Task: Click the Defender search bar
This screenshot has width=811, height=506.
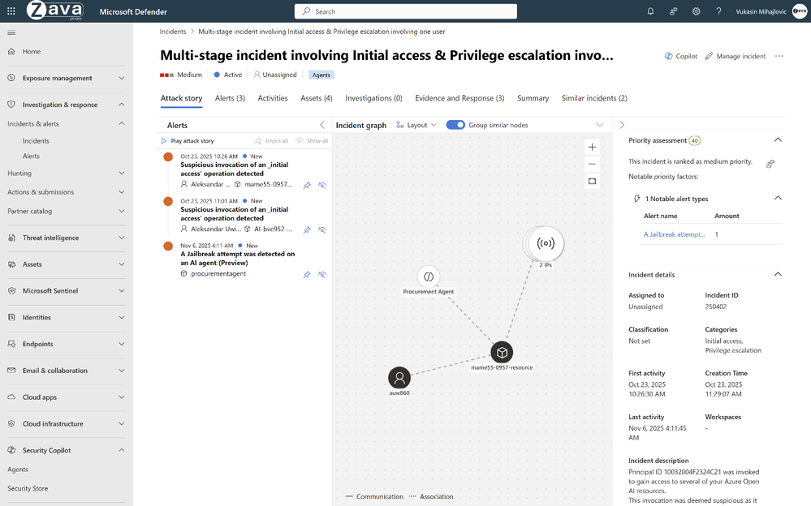Action: click(404, 11)
